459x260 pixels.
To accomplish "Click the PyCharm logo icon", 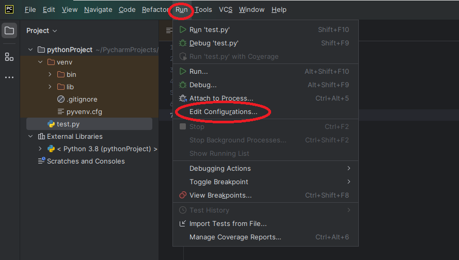I will pyautogui.click(x=9, y=9).
